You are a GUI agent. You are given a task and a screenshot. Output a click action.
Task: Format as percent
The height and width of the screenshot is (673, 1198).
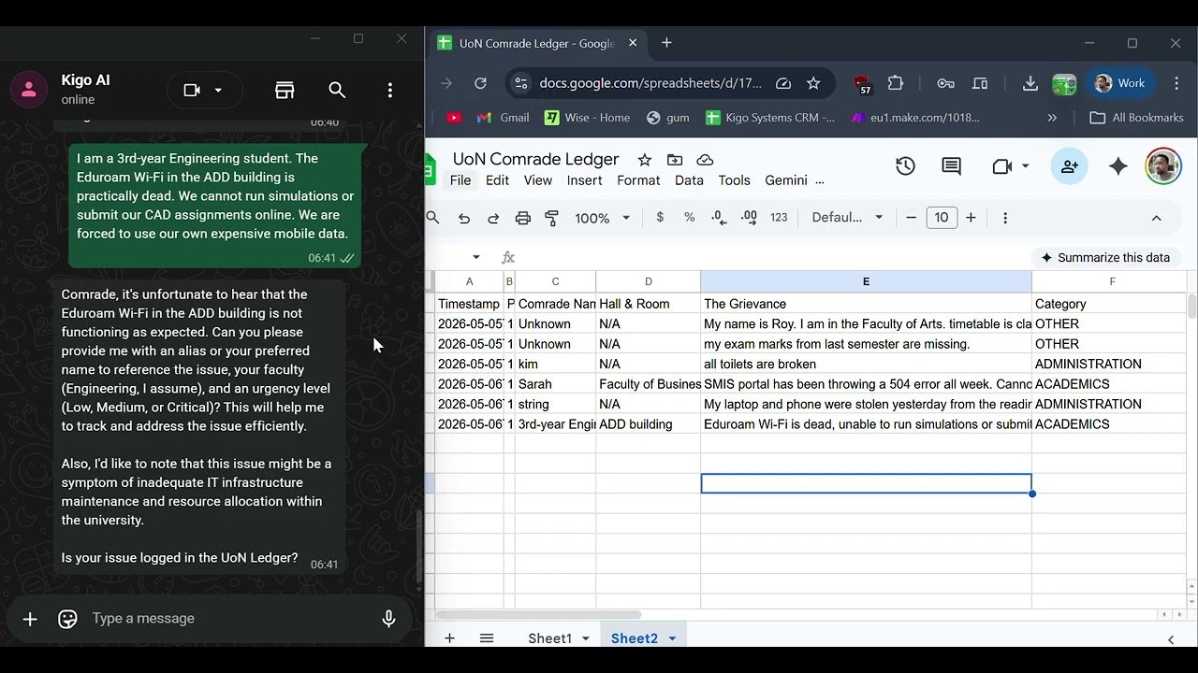coord(690,217)
